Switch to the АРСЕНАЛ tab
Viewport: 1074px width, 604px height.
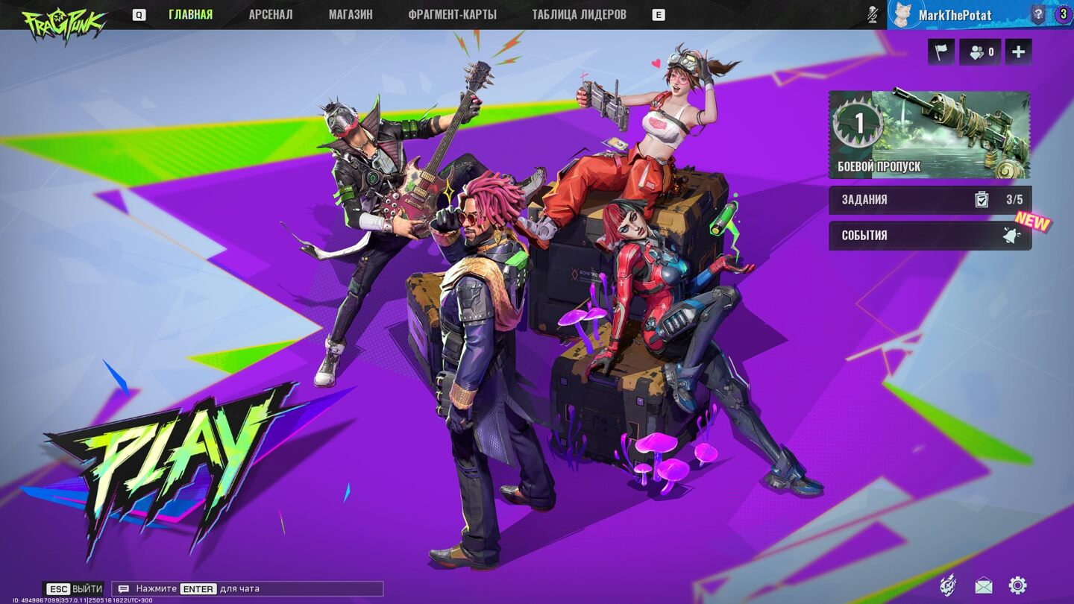click(270, 15)
